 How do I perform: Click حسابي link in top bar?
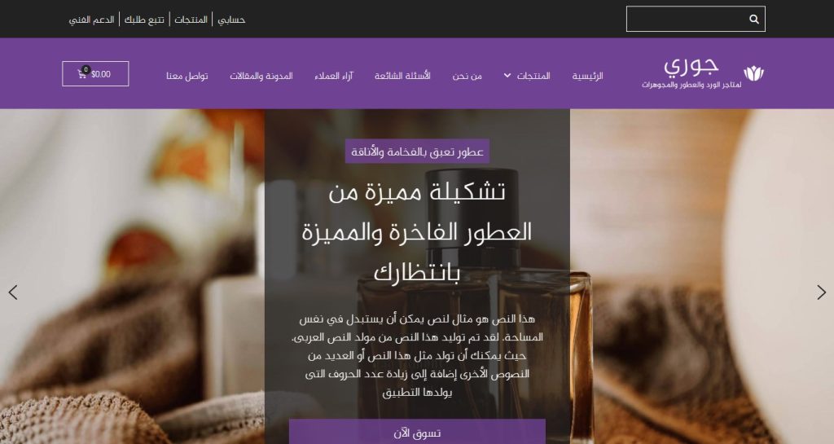tap(231, 20)
